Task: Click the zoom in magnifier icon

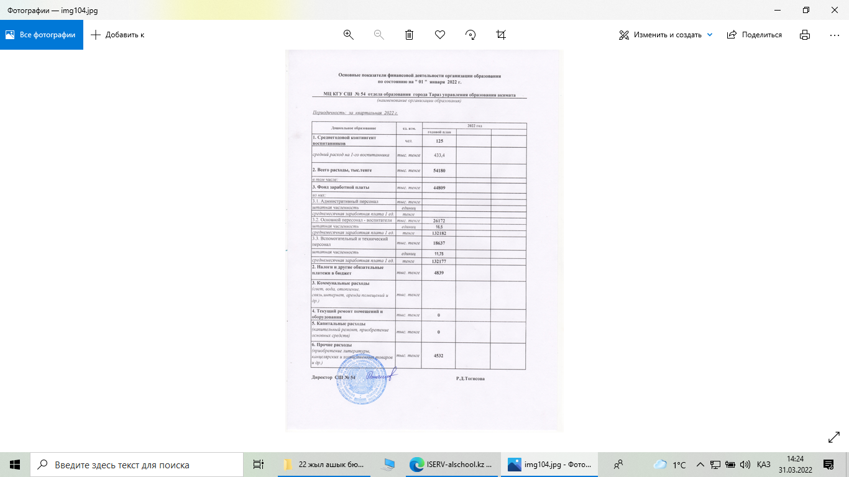Action: click(348, 35)
